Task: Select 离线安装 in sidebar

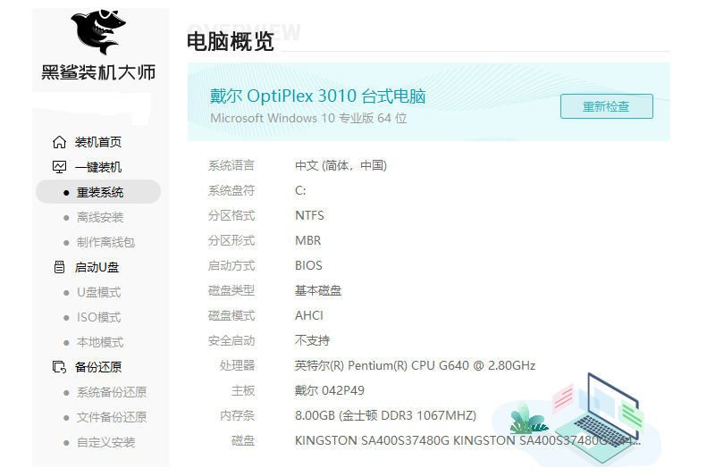Action: pos(100,217)
